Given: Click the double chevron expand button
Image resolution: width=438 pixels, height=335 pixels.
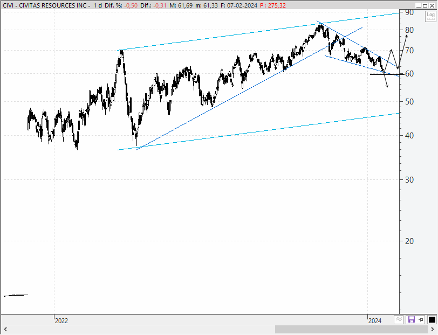Looking at the screenshot, I should (x=399, y=319).
